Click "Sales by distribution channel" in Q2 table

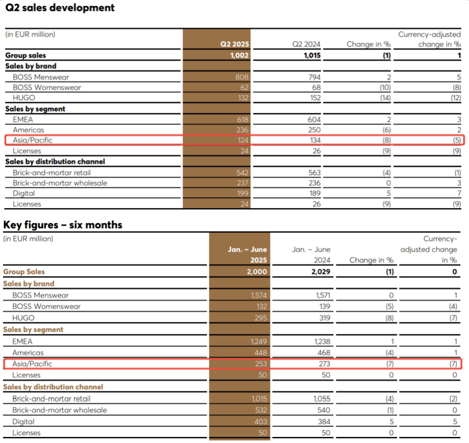[55, 162]
